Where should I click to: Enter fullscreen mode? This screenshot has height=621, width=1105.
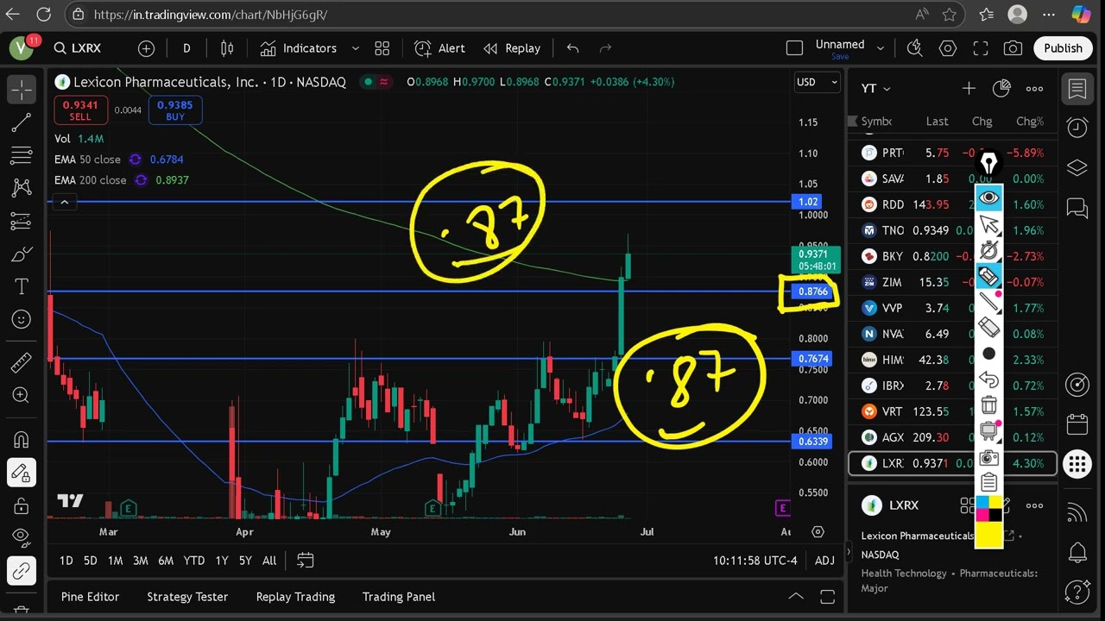coord(981,48)
